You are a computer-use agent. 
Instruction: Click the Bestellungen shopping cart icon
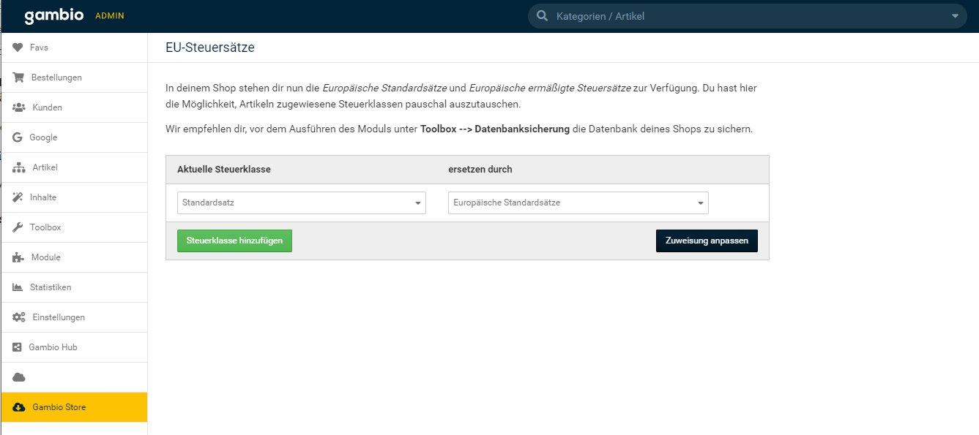point(18,77)
